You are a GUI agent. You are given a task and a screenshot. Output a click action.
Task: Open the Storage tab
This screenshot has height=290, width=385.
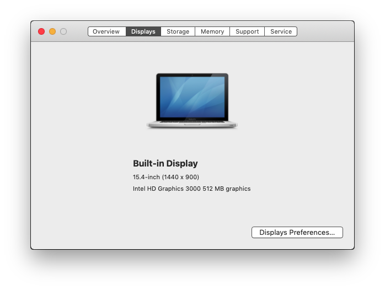[178, 31]
